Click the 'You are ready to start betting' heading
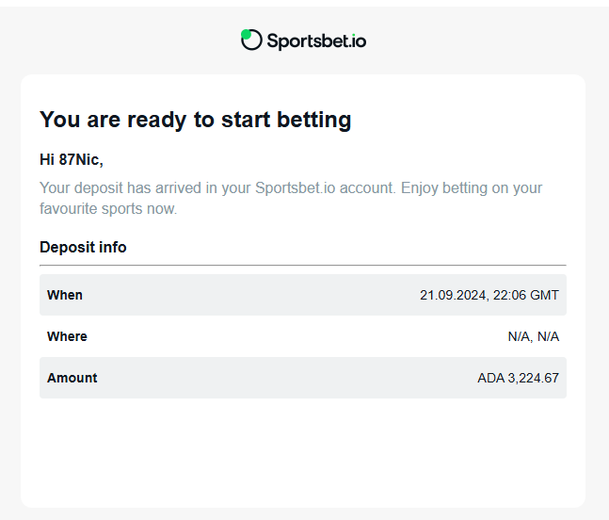 point(195,120)
